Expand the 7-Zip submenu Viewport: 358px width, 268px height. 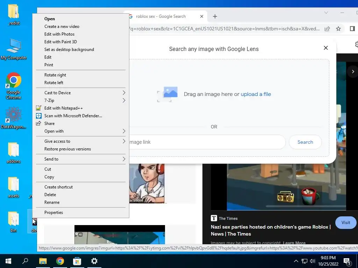coord(81,100)
